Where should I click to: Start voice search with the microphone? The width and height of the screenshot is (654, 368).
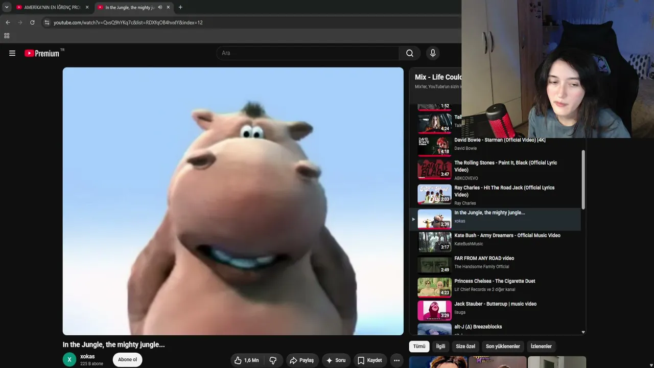click(x=433, y=53)
